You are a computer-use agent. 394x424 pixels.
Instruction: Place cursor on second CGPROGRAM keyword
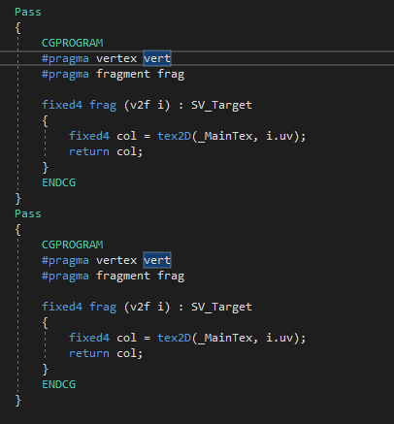pos(73,245)
